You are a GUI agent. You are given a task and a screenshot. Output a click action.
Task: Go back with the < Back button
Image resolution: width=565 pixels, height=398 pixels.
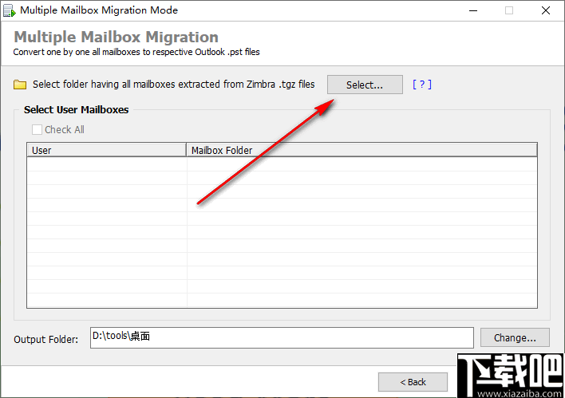[413, 382]
